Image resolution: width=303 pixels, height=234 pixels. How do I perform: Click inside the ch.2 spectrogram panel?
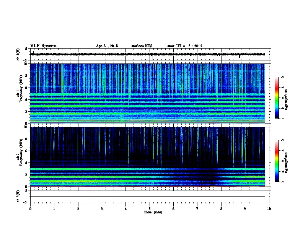(148, 157)
